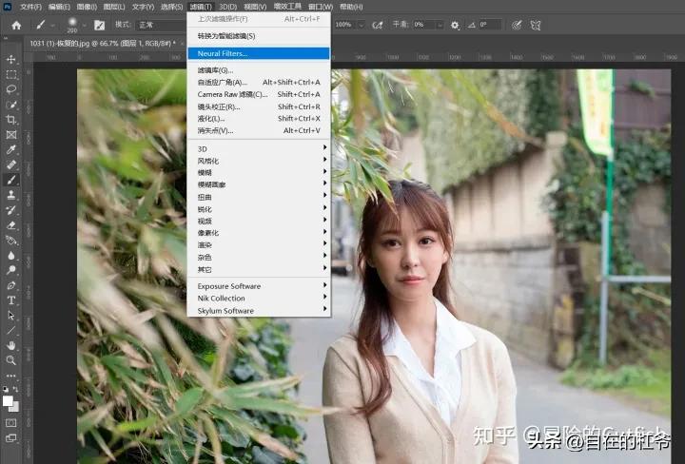
Task: Select the Path Selection tool
Action: pos(11,315)
